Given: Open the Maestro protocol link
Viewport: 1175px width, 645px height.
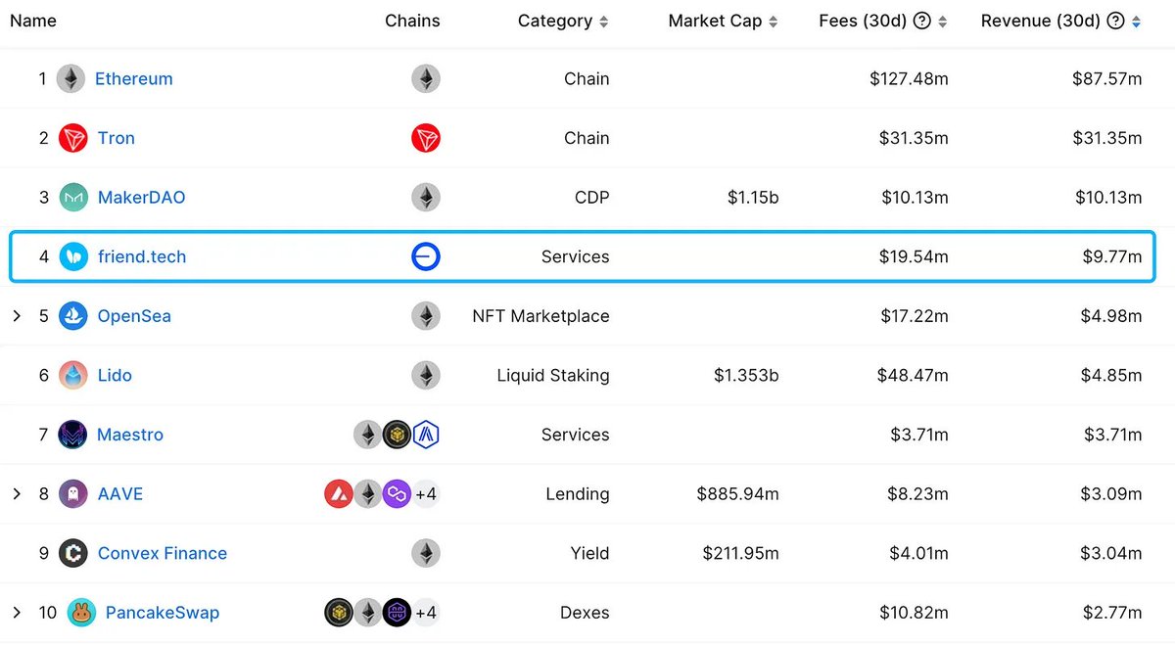Looking at the screenshot, I should tap(130, 435).
